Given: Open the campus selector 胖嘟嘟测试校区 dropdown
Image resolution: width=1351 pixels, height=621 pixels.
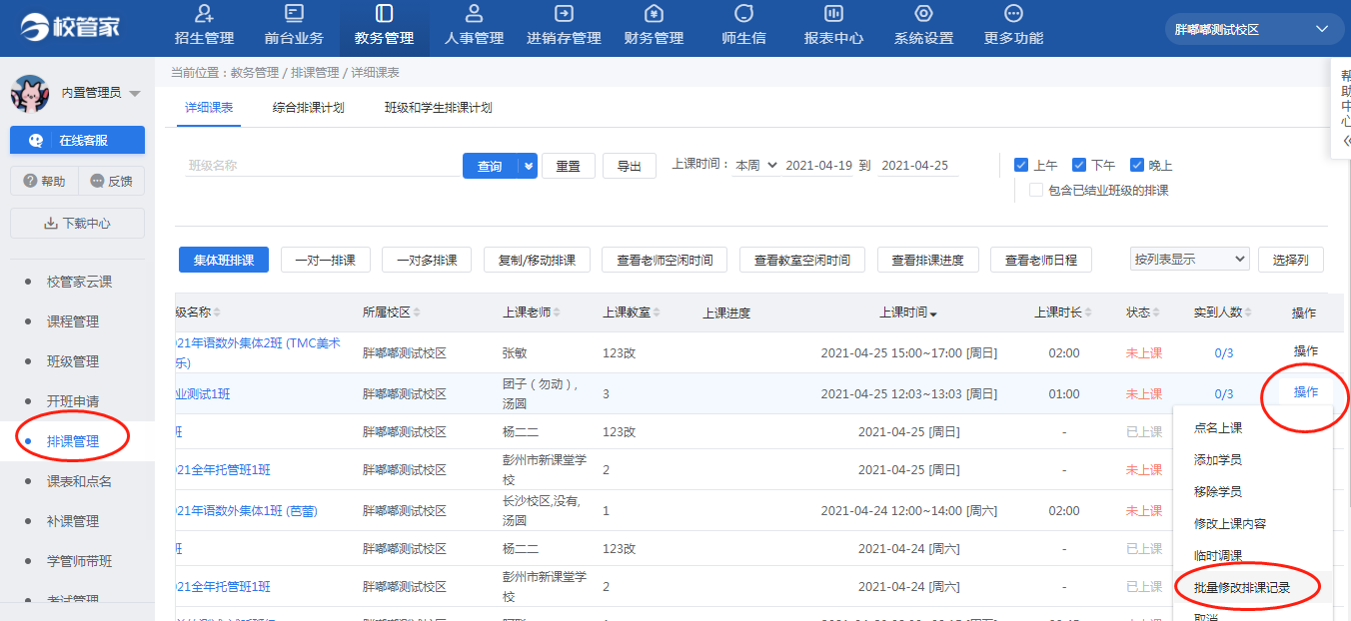Looking at the screenshot, I should 1253,30.
